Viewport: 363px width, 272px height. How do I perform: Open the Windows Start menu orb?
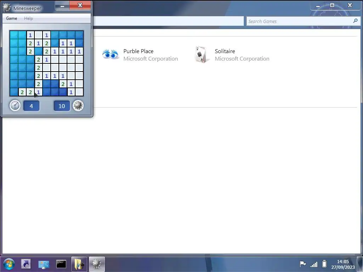coord(9,264)
